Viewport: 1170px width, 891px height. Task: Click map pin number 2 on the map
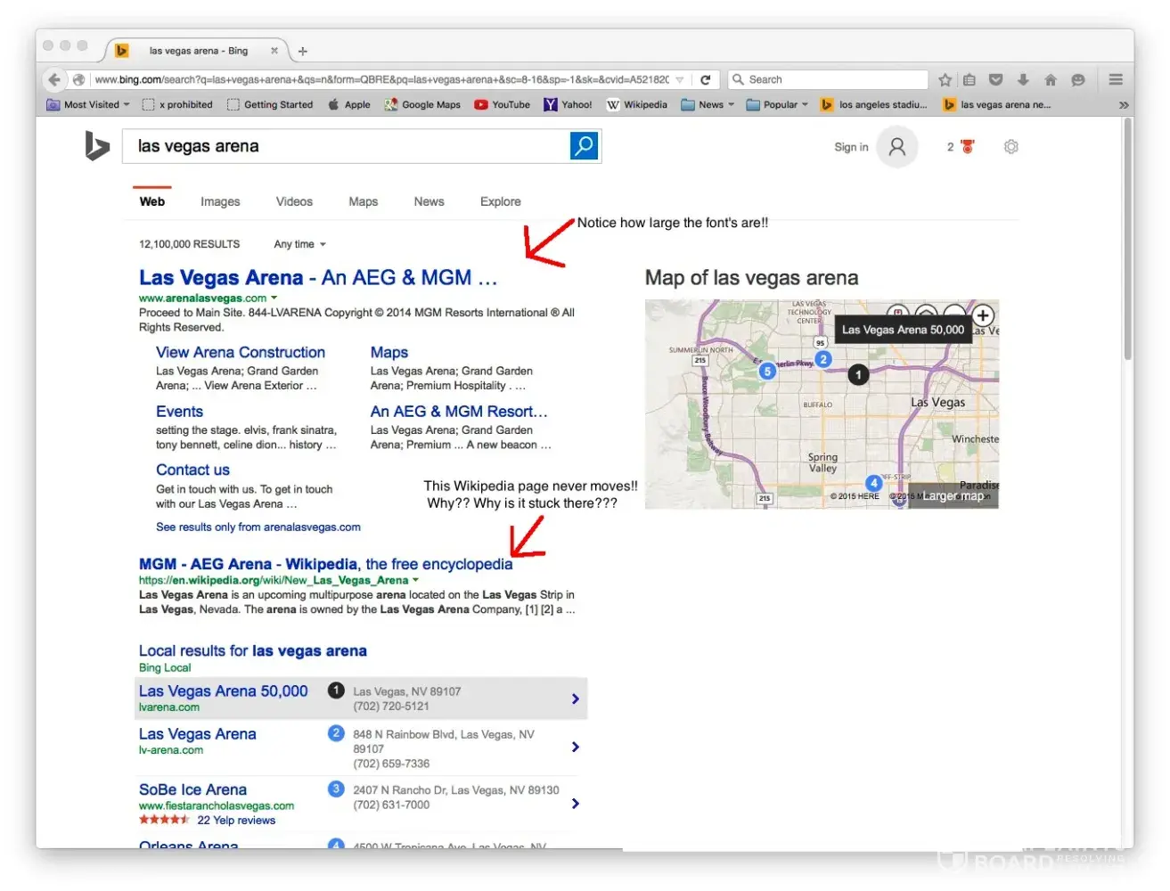823,359
